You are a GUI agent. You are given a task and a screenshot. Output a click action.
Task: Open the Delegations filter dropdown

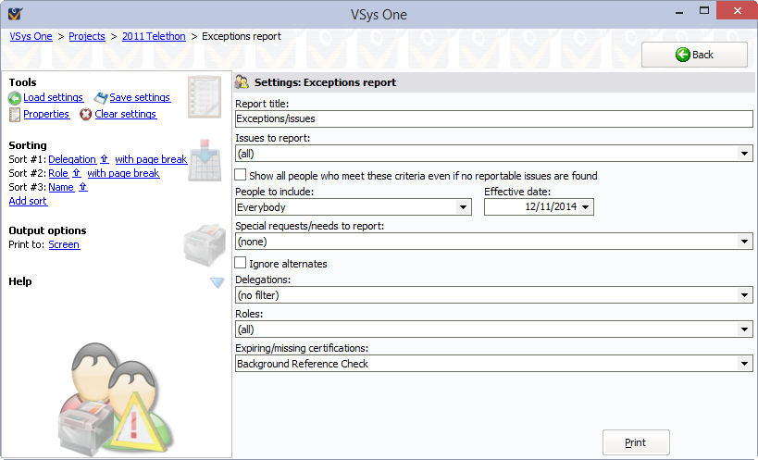744,295
